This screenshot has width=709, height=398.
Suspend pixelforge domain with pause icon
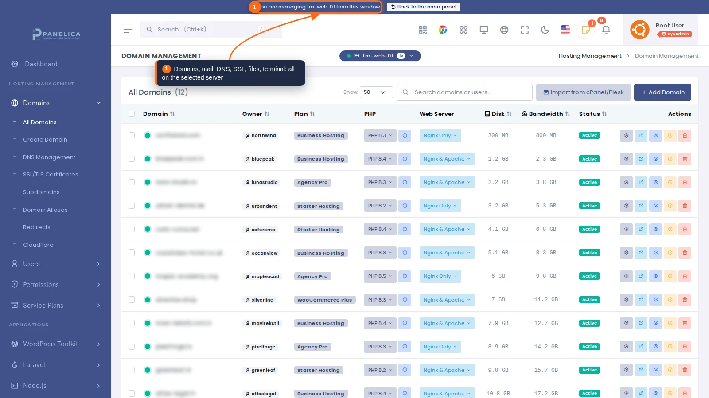click(x=670, y=346)
